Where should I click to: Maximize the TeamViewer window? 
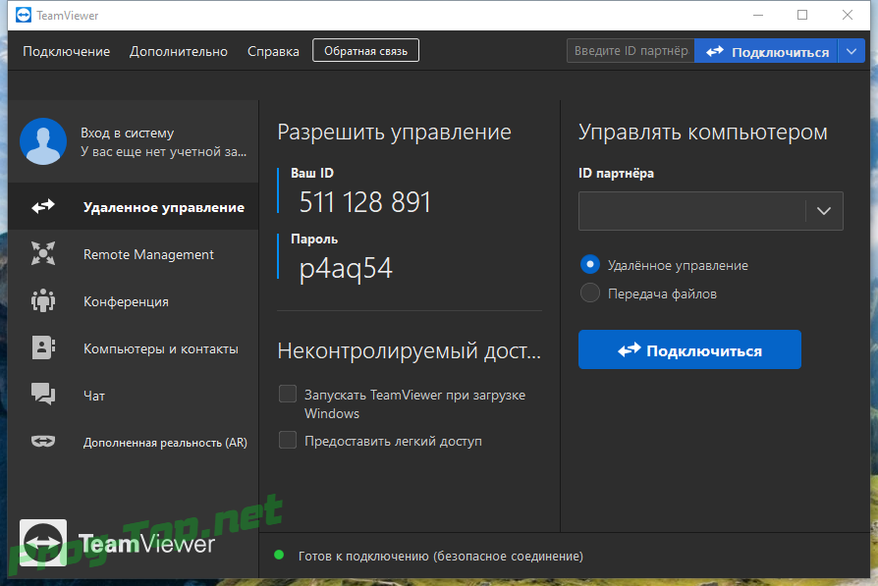point(802,15)
